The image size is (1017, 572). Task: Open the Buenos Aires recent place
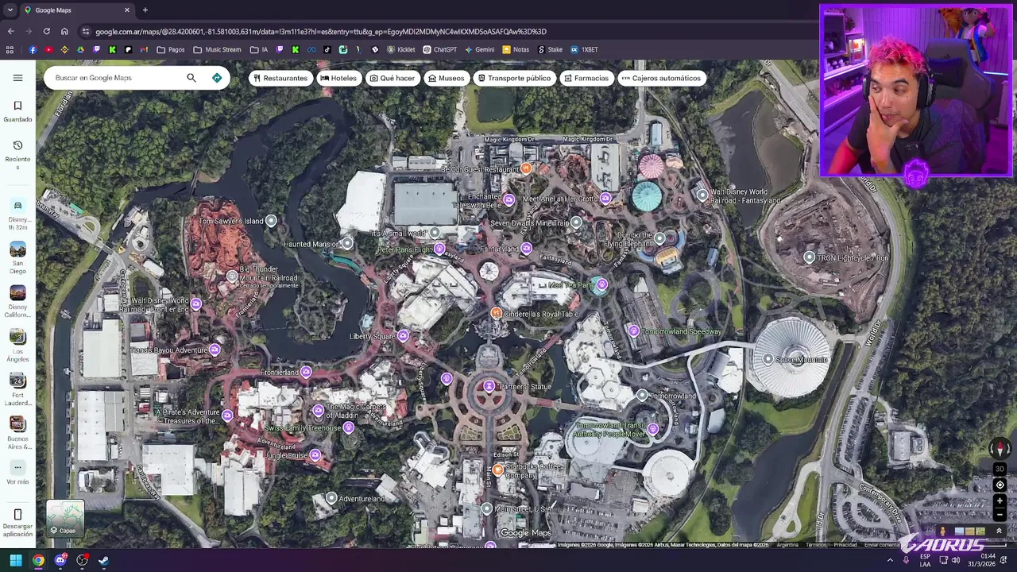(x=17, y=433)
